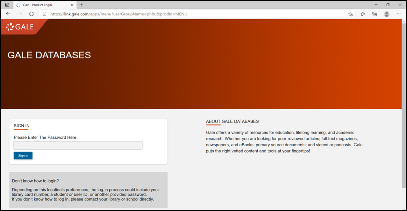Screen dimensions: 407x211
Task: Click the Sign In button
Action: [x=23, y=156]
